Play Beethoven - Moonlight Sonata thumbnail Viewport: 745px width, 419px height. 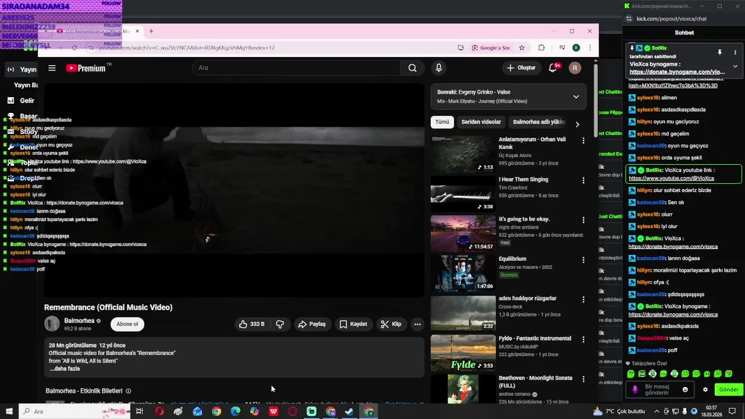[463, 389]
